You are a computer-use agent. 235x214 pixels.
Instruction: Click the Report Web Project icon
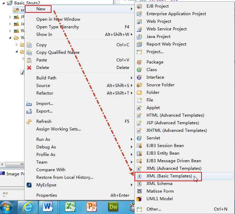pyautogui.click(x=139, y=44)
